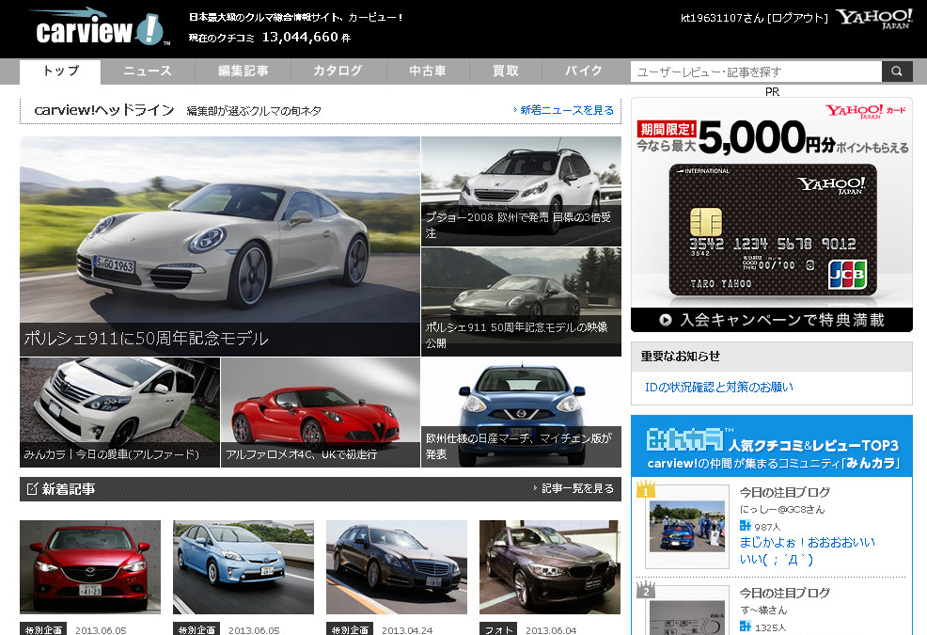Select the トップ tab
The width and height of the screenshot is (927, 635).
coord(60,71)
